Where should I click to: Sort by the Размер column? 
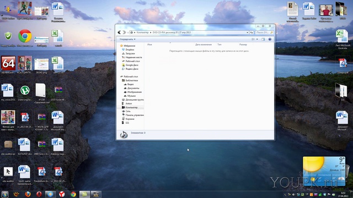tap(243, 45)
